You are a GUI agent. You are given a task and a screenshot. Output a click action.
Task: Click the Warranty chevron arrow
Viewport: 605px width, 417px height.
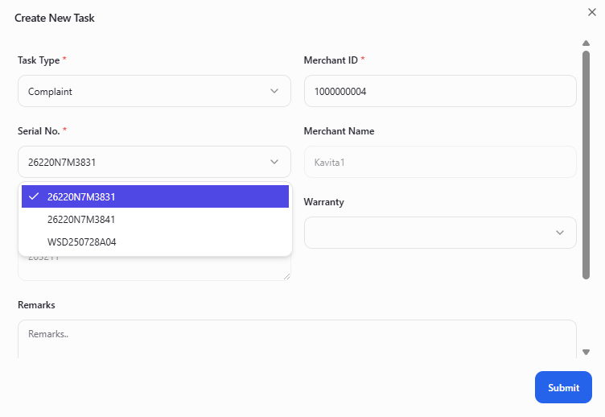[x=560, y=233]
